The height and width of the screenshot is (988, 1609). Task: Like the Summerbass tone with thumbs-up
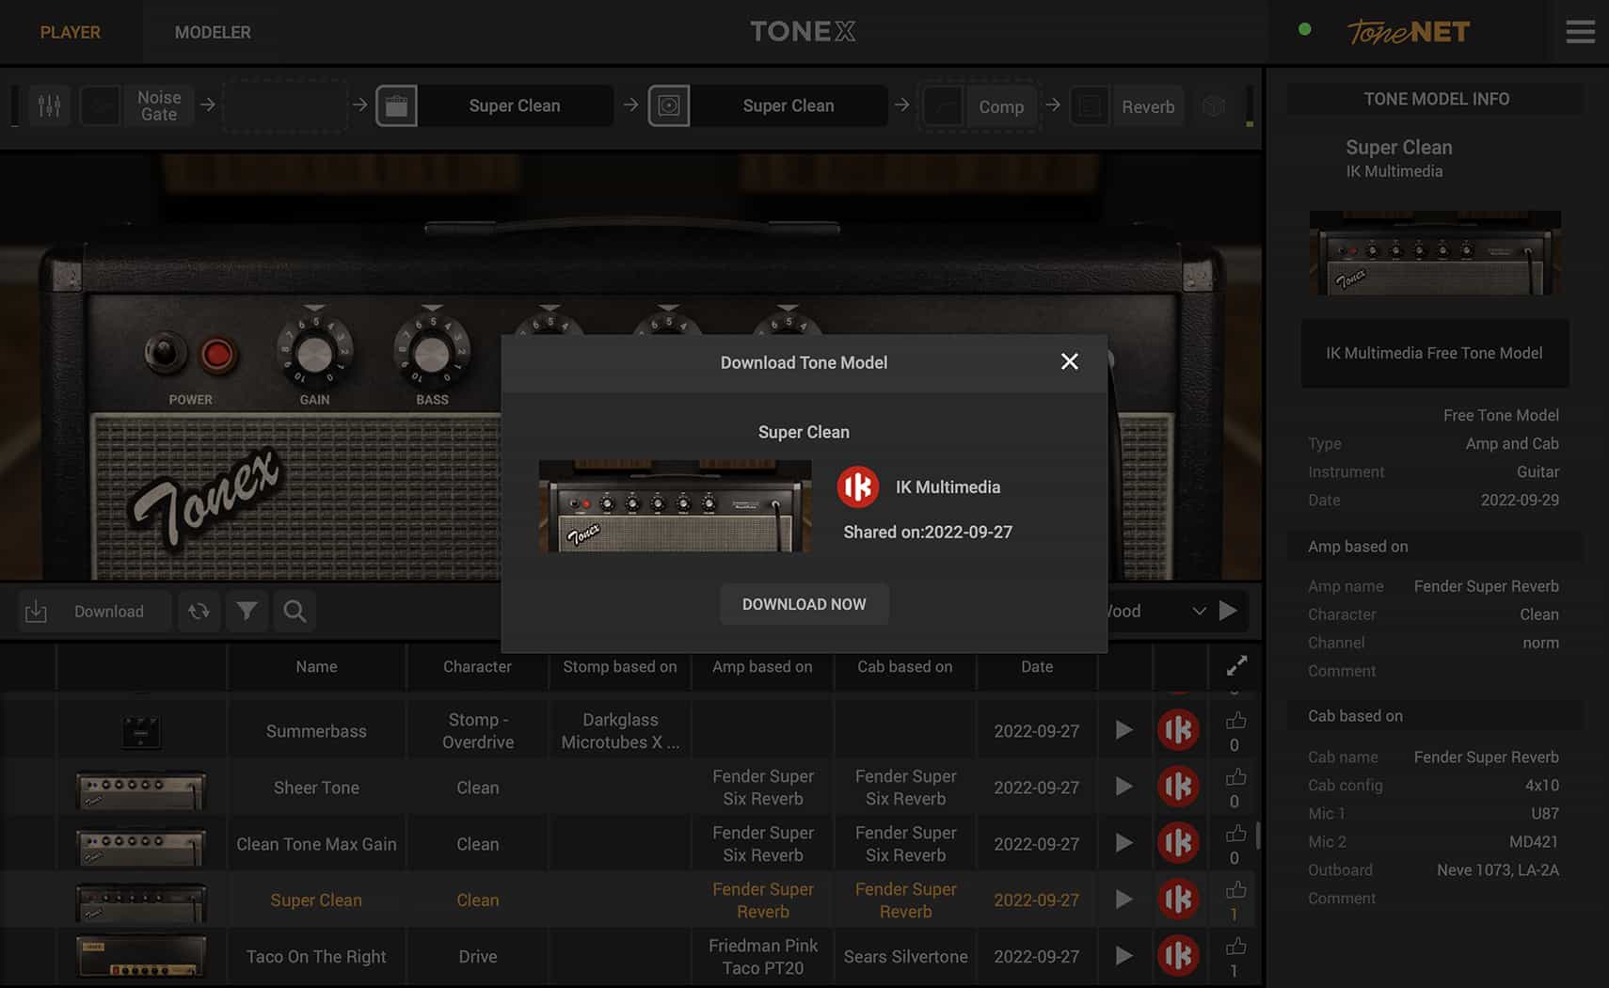tap(1235, 721)
